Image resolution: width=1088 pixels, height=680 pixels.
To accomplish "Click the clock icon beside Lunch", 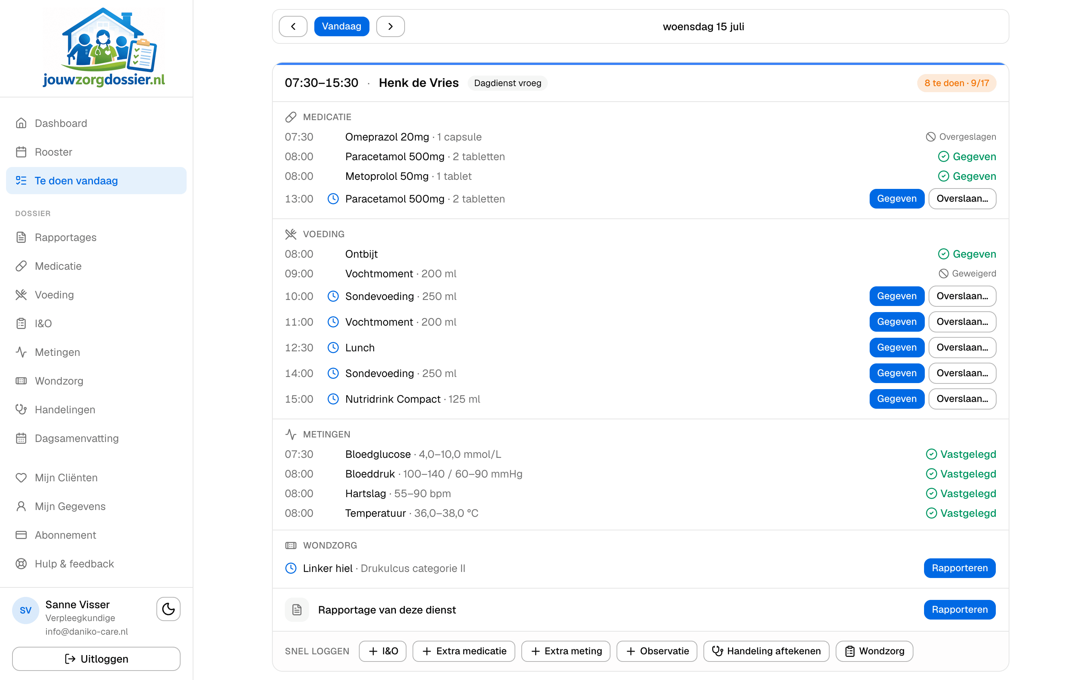I will point(333,348).
